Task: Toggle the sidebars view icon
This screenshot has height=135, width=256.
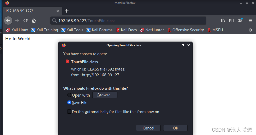Action: tap(231, 21)
